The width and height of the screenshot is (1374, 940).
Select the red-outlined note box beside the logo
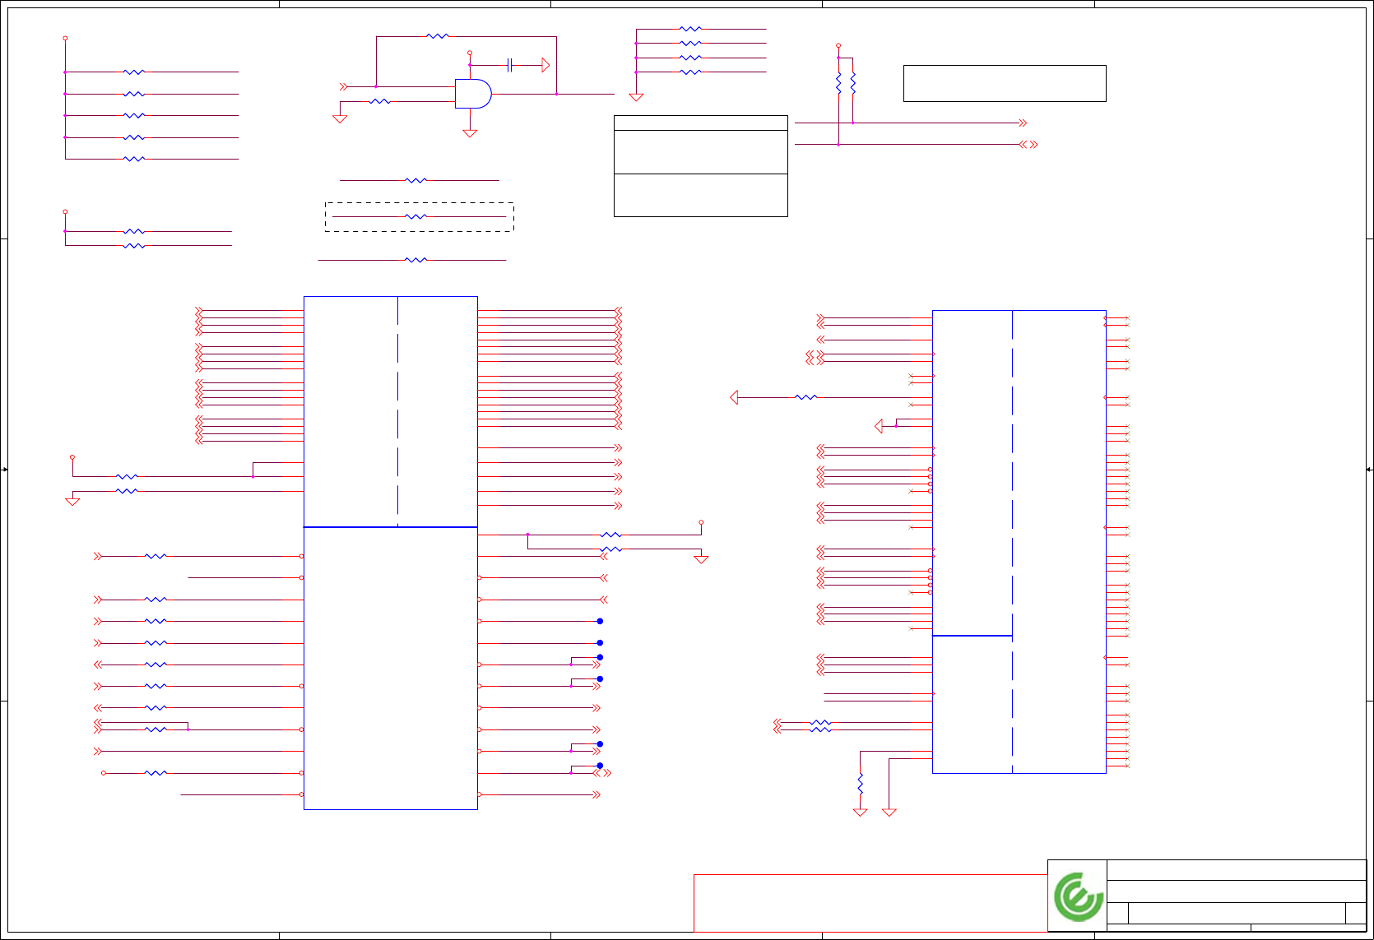[x=870, y=903]
